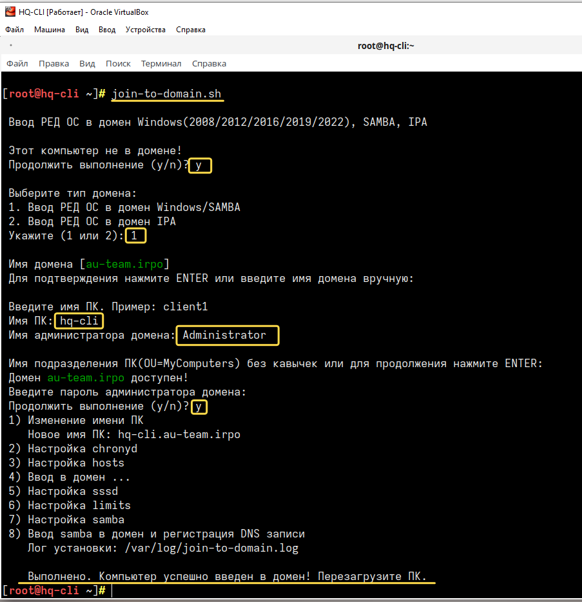Screen dimensions: 582x602
Task: Open the Ввод menu
Action: pyautogui.click(x=107, y=30)
